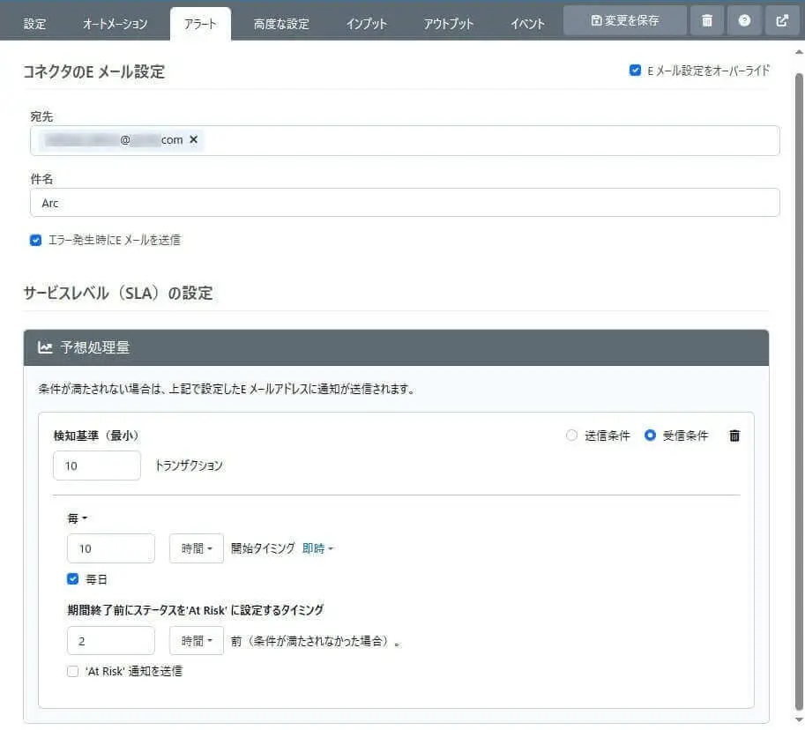The height and width of the screenshot is (730, 805).
Task: Remove the recipient email with X icon
Action: point(194,139)
